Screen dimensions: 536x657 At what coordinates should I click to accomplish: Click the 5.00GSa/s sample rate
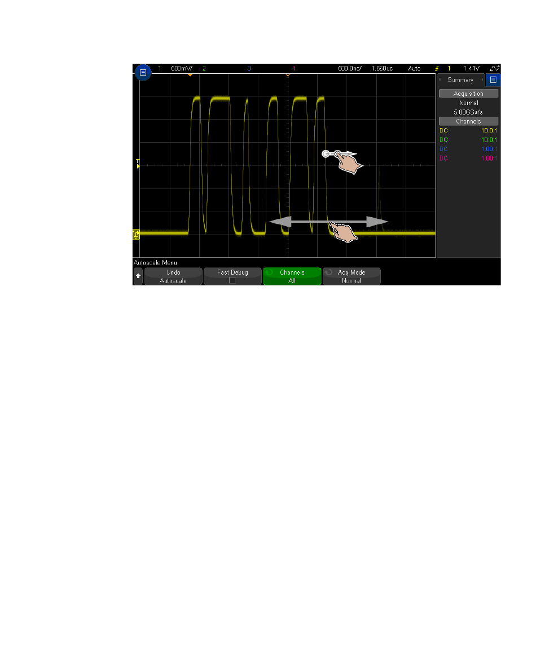point(468,112)
